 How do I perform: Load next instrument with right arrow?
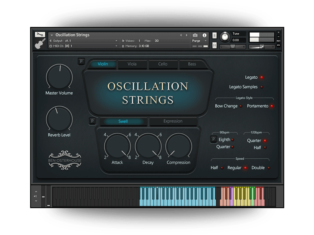(x=187, y=35)
